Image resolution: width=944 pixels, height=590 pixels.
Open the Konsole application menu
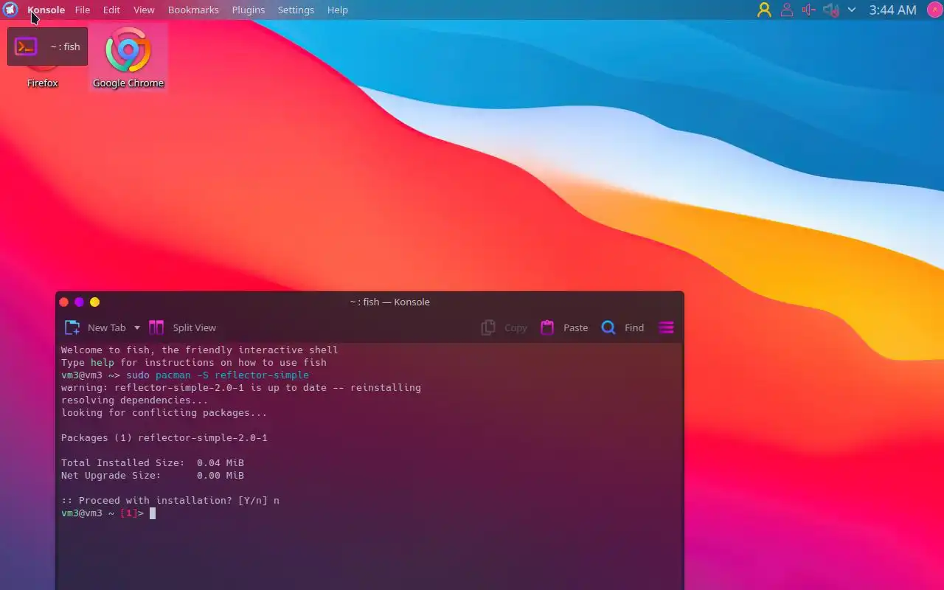coord(46,10)
